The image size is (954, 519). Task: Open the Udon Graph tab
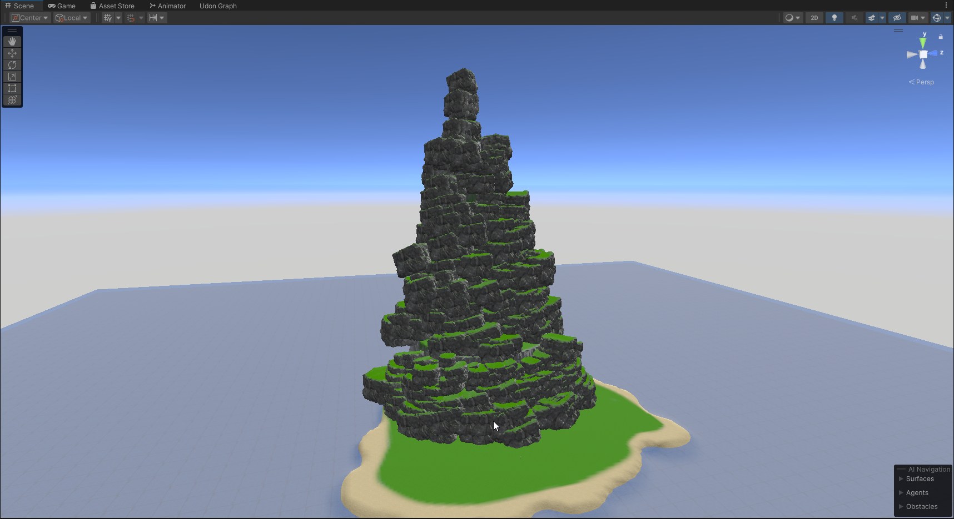coord(218,6)
